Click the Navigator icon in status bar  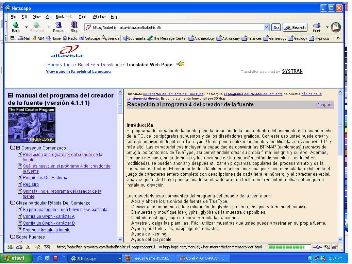[10, 247]
